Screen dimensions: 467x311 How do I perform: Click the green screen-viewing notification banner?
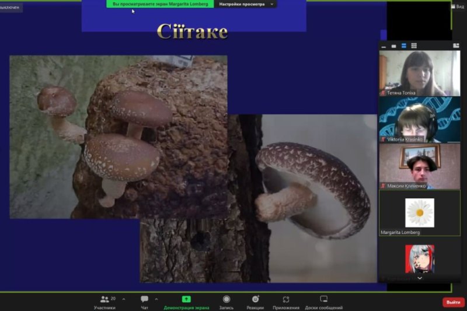pos(160,4)
